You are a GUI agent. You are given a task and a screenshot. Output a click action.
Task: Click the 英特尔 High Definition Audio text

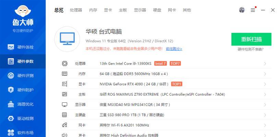(129, 135)
